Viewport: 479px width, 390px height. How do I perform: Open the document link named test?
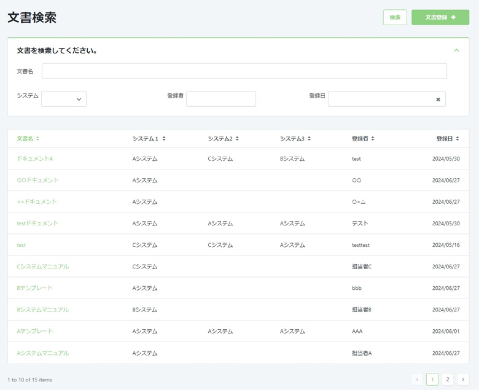(21, 245)
